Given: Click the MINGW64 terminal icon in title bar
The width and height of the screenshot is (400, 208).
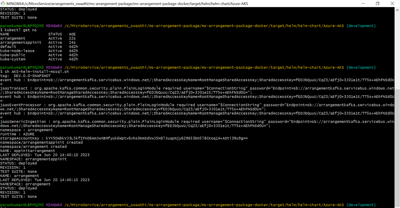Looking at the screenshot, I should click(x=3, y=4).
